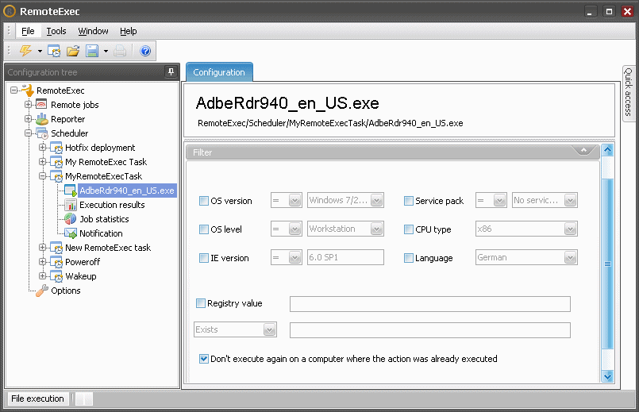Select Notification in the tree
Image resolution: width=639 pixels, height=412 pixels.
click(101, 233)
